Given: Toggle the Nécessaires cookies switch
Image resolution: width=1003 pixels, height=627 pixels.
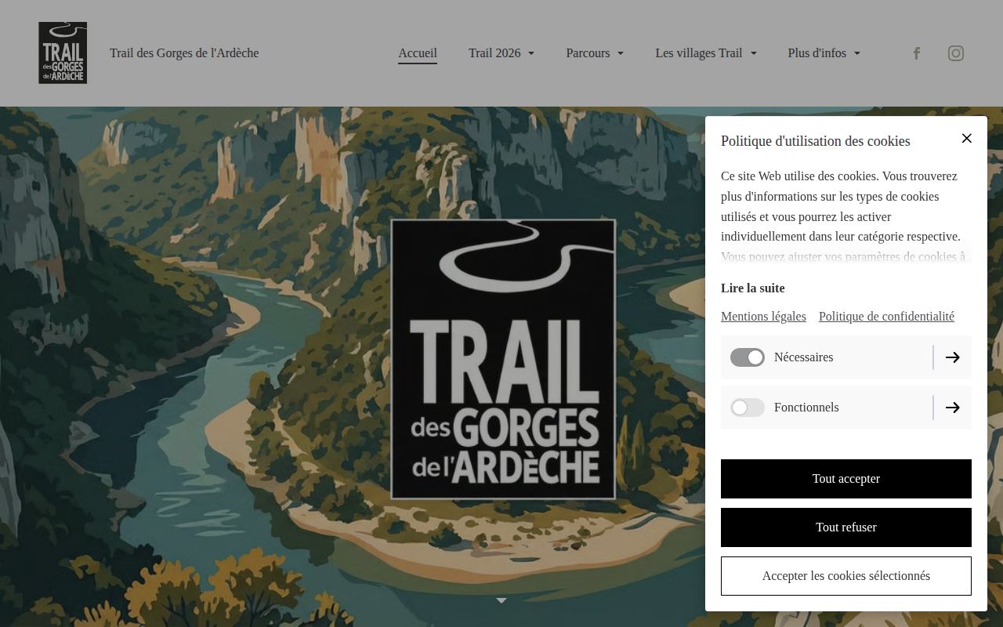Looking at the screenshot, I should pos(748,357).
